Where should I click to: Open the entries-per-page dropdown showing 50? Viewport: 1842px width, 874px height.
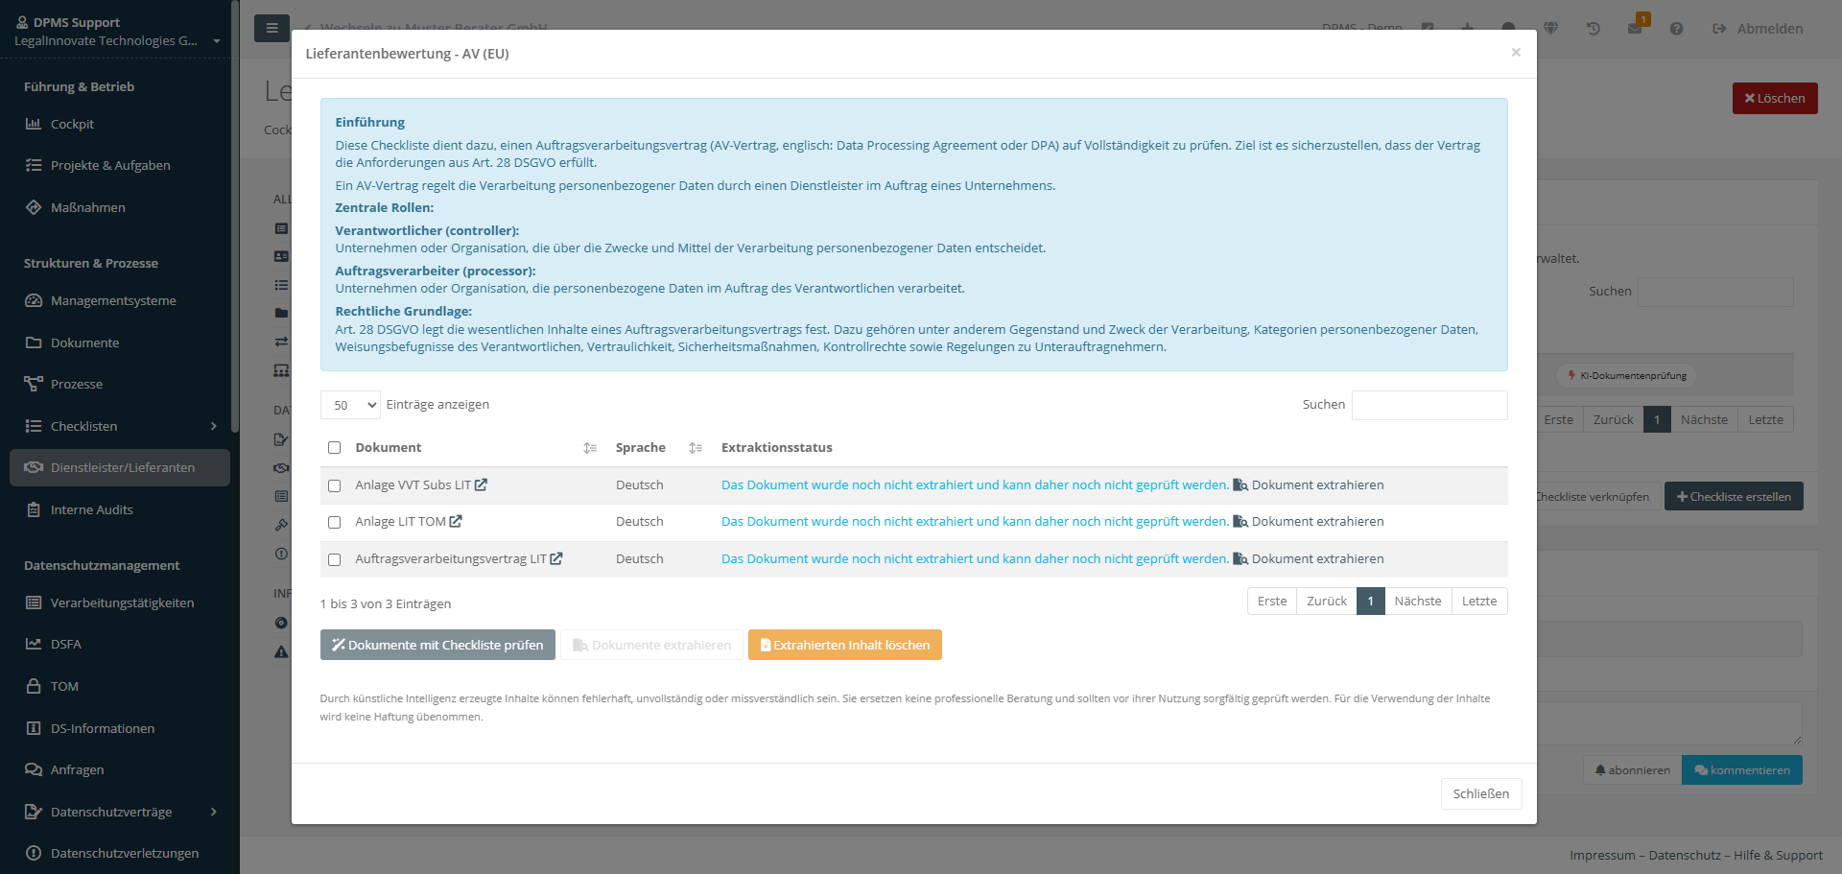(350, 405)
